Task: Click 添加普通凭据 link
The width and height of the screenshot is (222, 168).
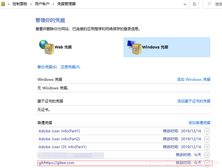Action: 199,123
